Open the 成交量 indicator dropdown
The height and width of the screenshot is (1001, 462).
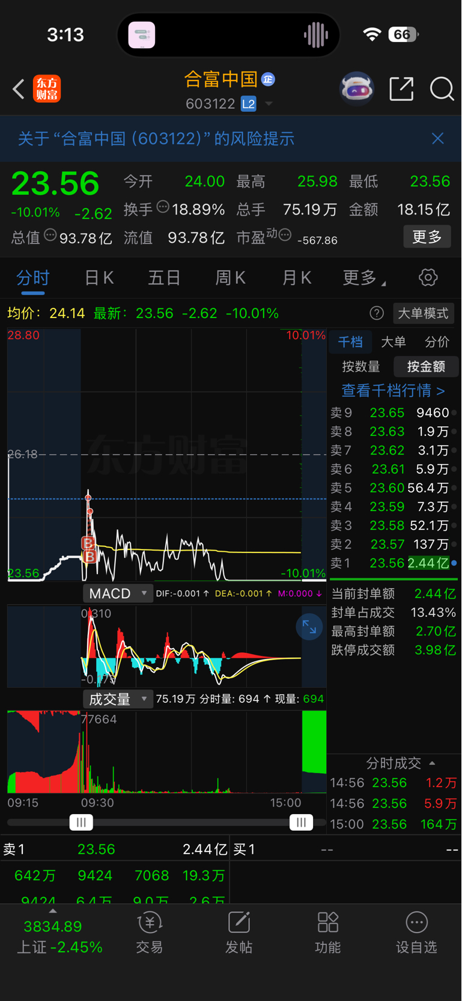pos(118,699)
